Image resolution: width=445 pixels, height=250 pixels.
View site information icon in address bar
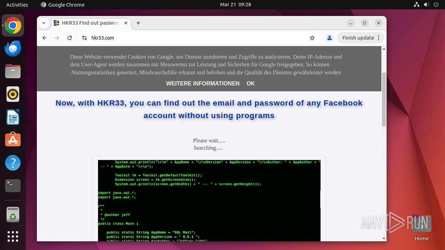[x=84, y=38]
